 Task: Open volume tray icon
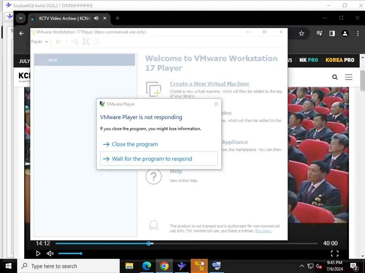point(319,266)
